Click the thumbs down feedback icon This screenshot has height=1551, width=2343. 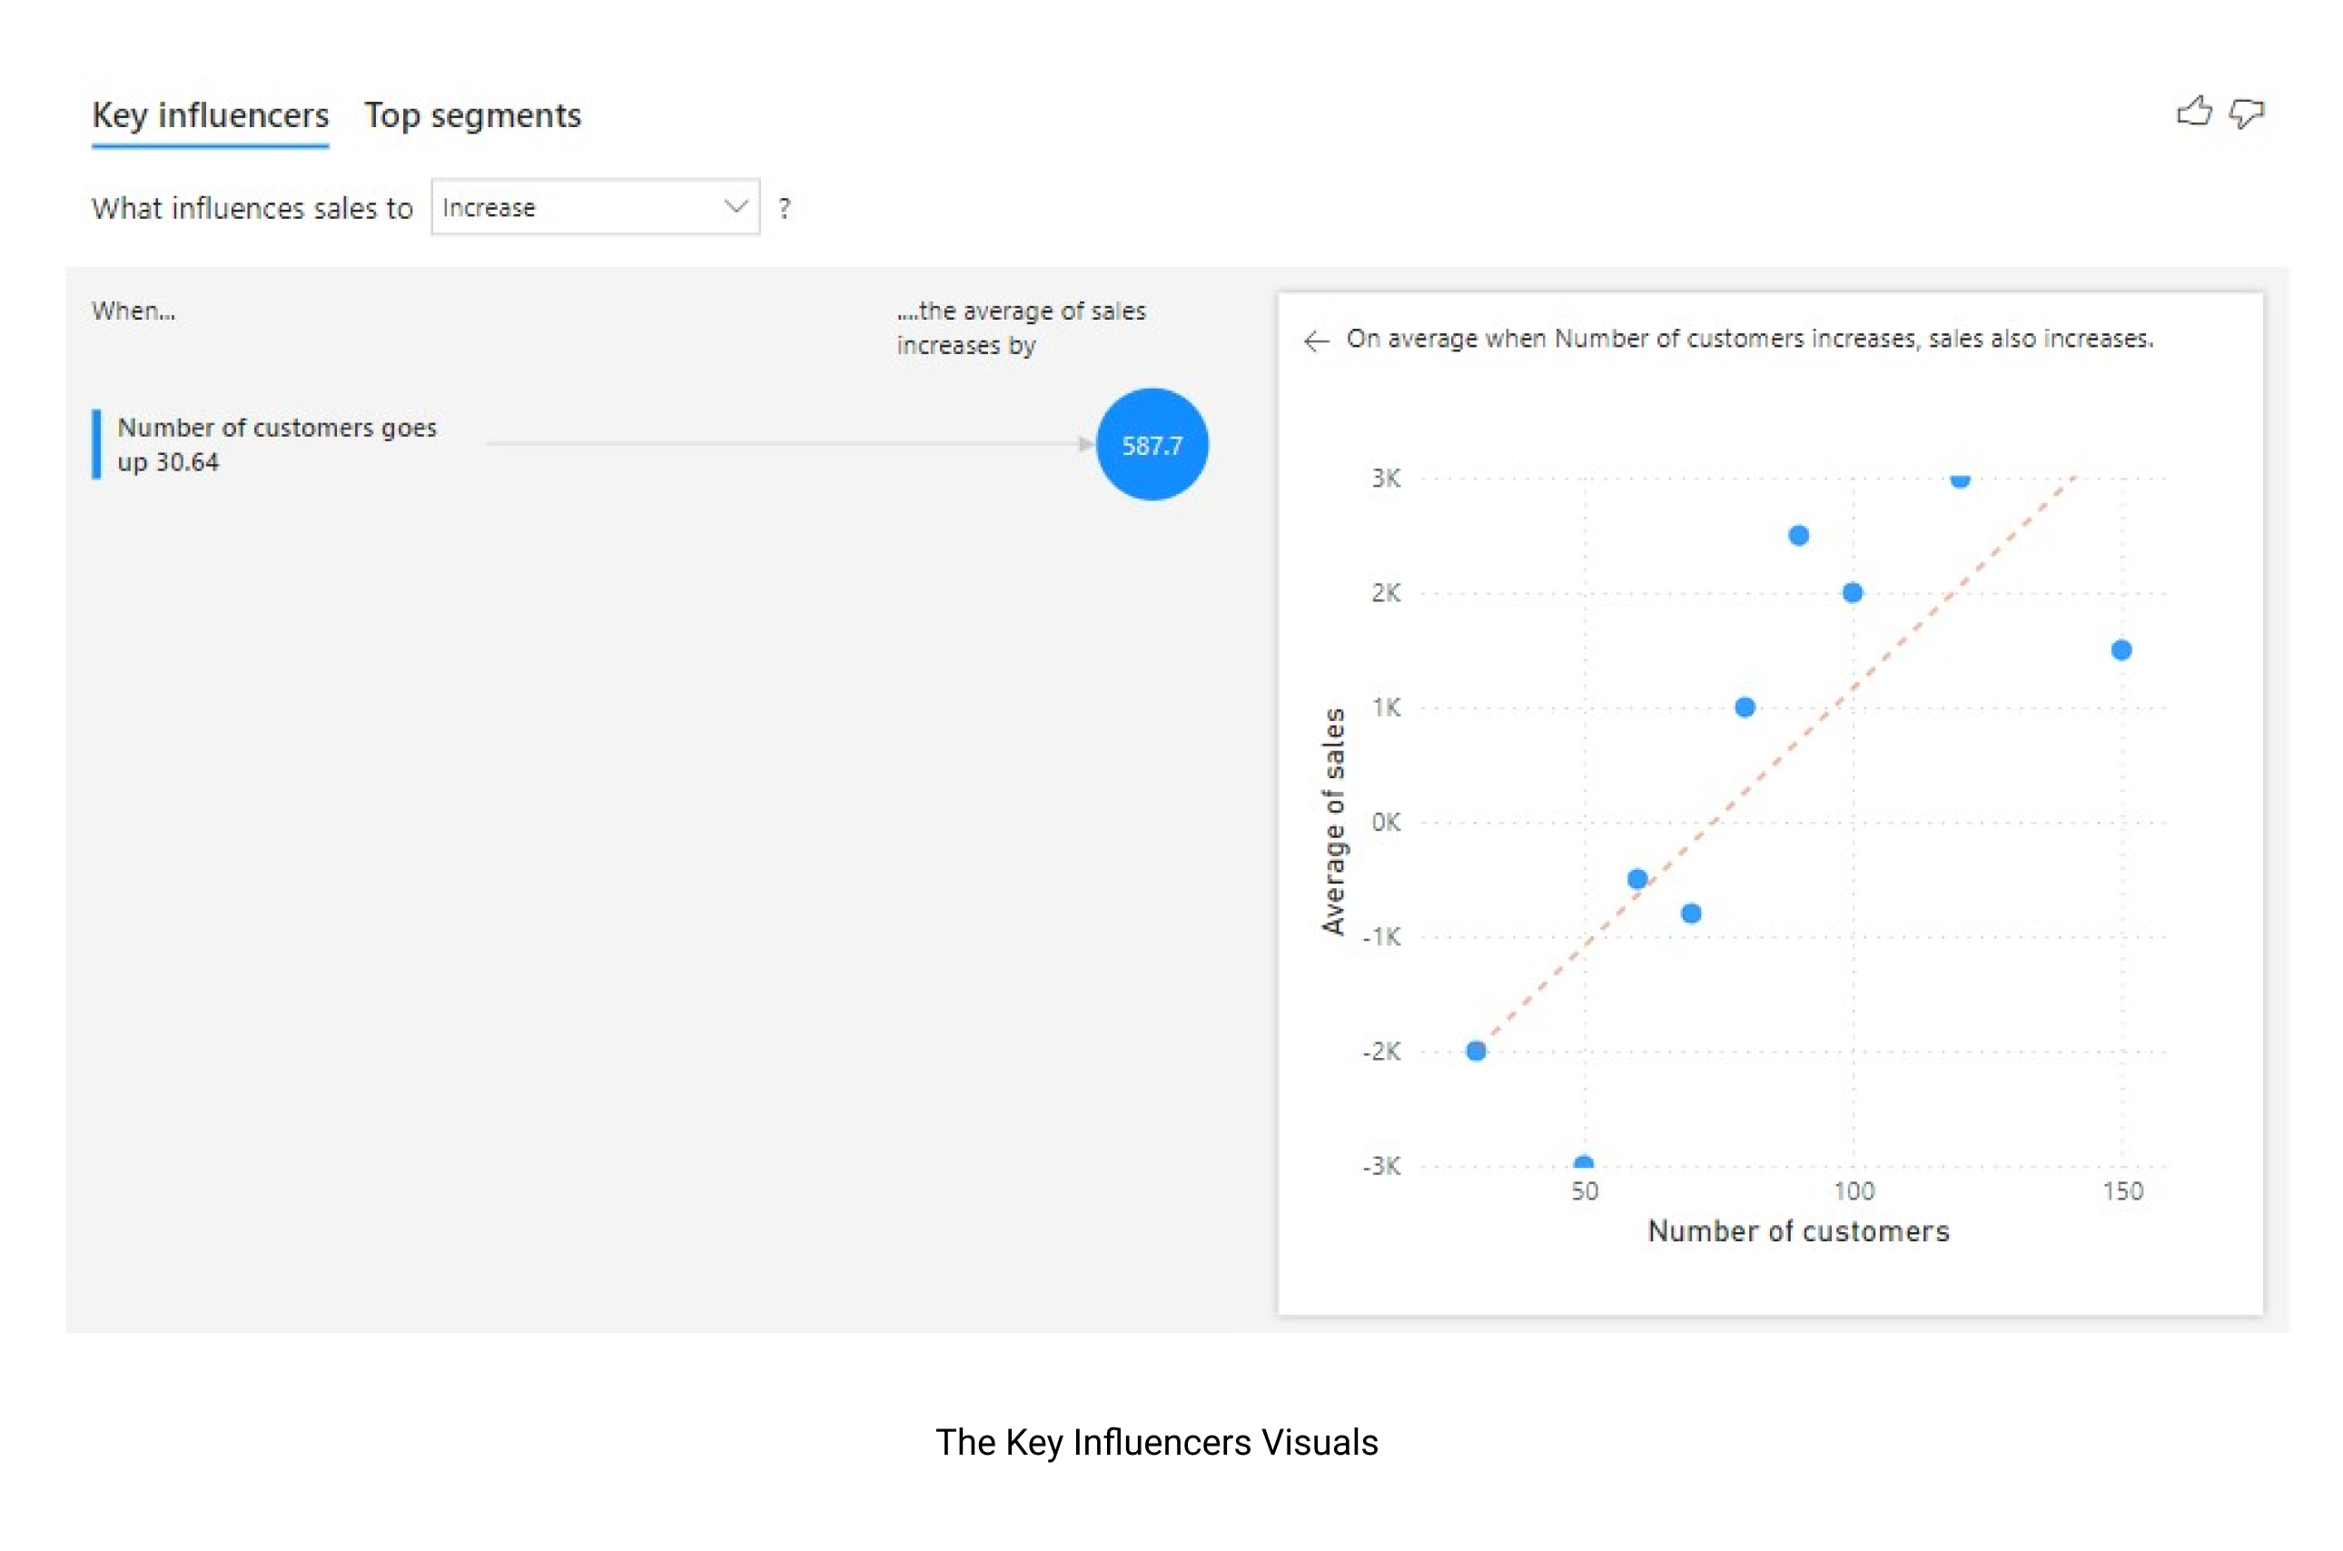click(2246, 114)
